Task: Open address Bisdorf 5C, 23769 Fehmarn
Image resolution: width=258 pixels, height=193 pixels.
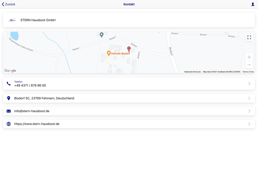Action: pos(44,98)
